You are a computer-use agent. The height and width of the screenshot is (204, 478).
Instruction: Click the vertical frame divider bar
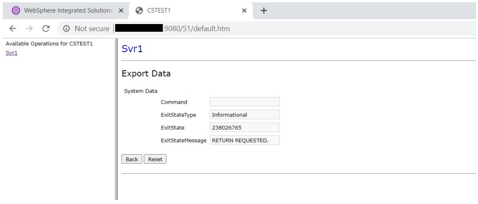coord(116,118)
